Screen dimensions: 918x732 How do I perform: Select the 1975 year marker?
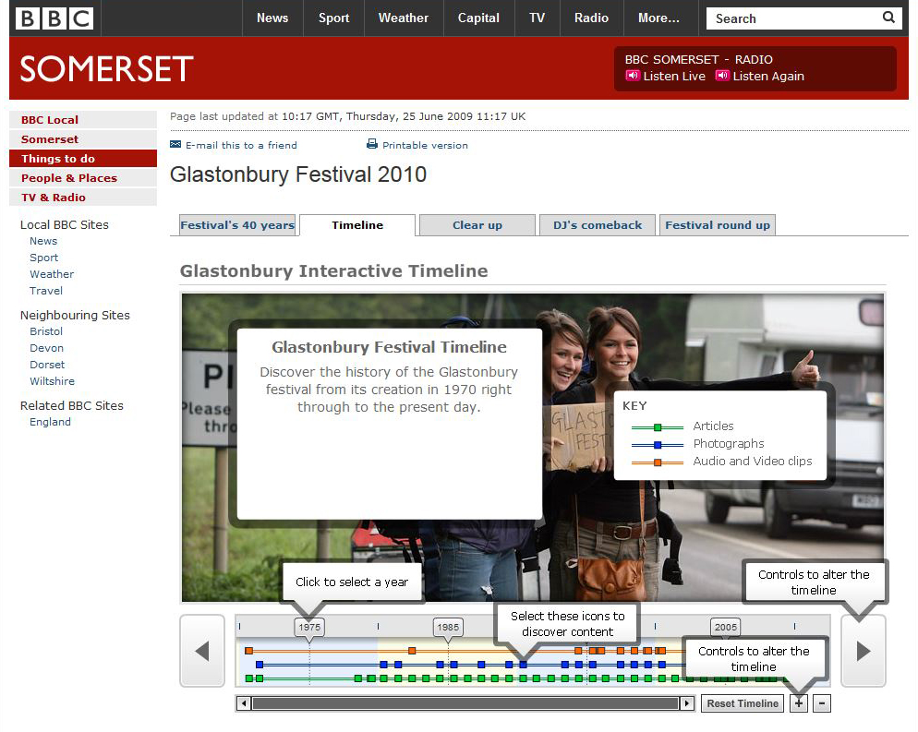coord(309,627)
